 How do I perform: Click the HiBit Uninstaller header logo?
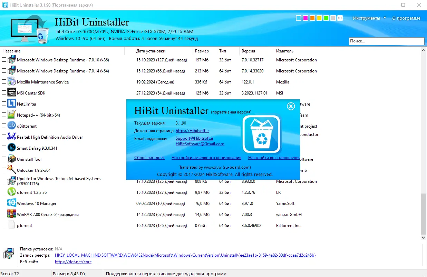click(x=30, y=29)
